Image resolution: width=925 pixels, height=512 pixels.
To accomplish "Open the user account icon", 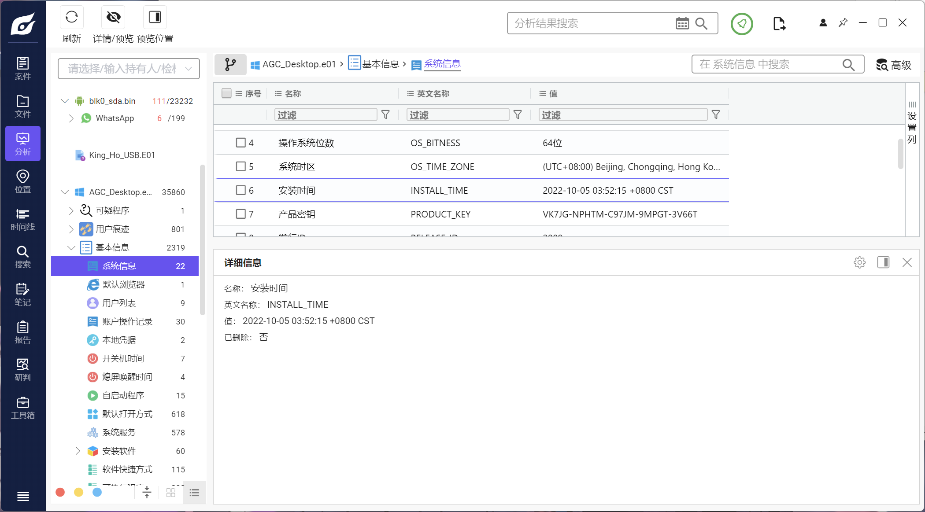I will click(x=823, y=23).
